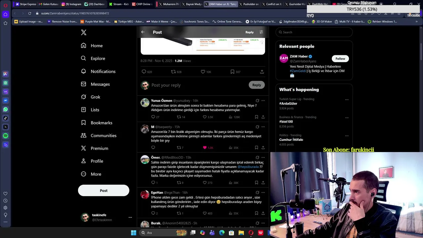Switch to the Stripe Express tab

click(x=25, y=4)
